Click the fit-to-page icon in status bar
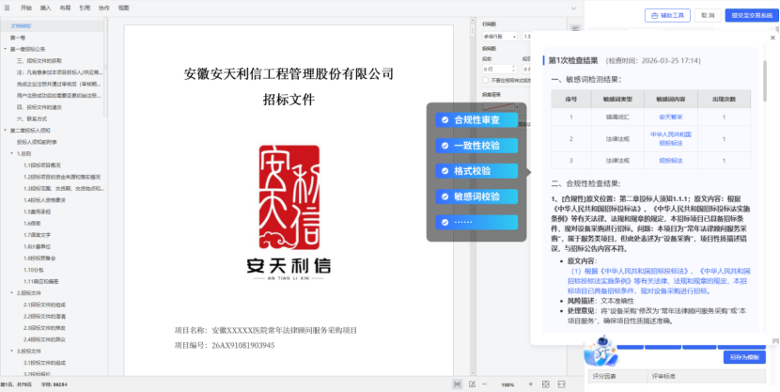The height and width of the screenshot is (392, 780). coord(544,385)
